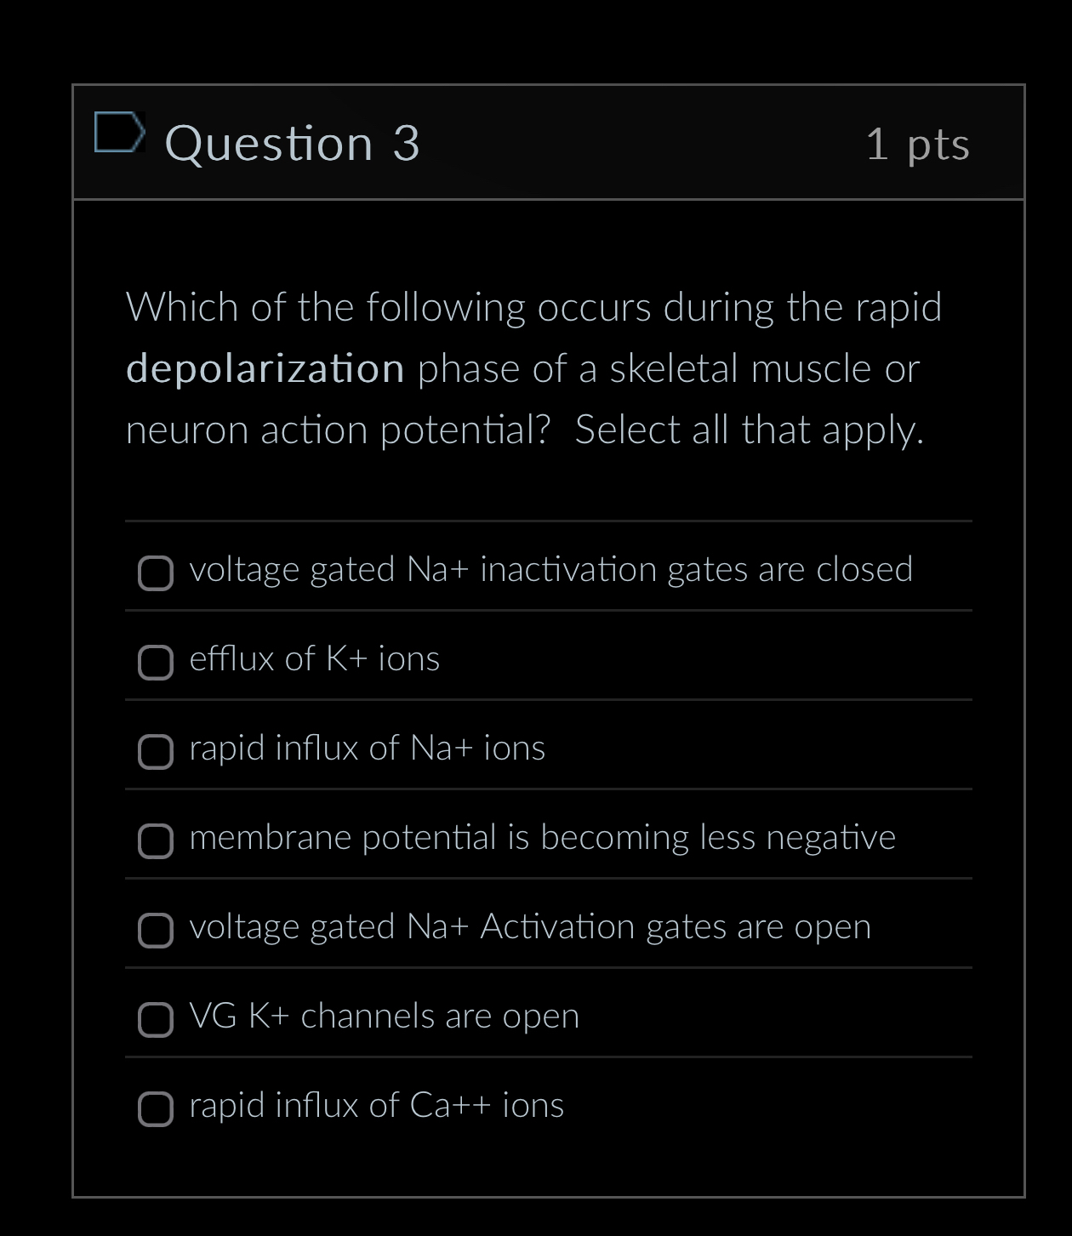
Task: Check 'membrane potential is becoming less negative'
Action: point(155,842)
